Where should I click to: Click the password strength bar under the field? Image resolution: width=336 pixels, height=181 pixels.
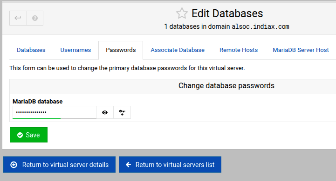(55, 118)
